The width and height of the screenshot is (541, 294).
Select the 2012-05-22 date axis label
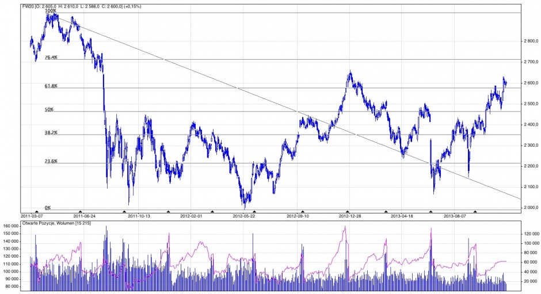(244, 217)
